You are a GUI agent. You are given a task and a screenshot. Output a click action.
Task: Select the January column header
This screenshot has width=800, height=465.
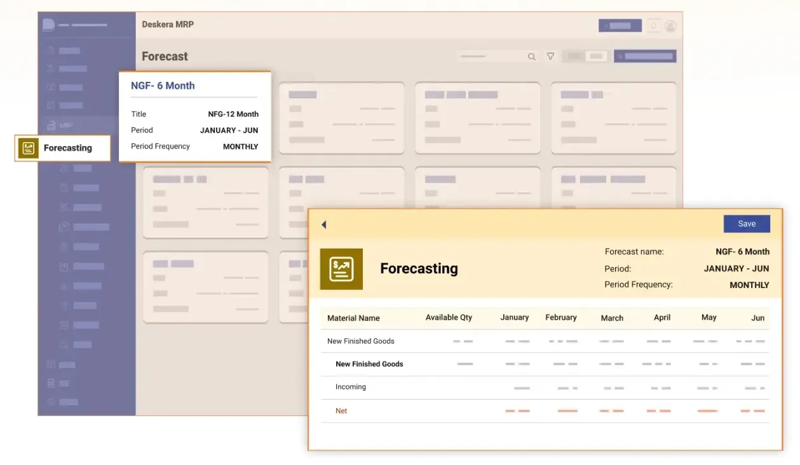pos(514,317)
